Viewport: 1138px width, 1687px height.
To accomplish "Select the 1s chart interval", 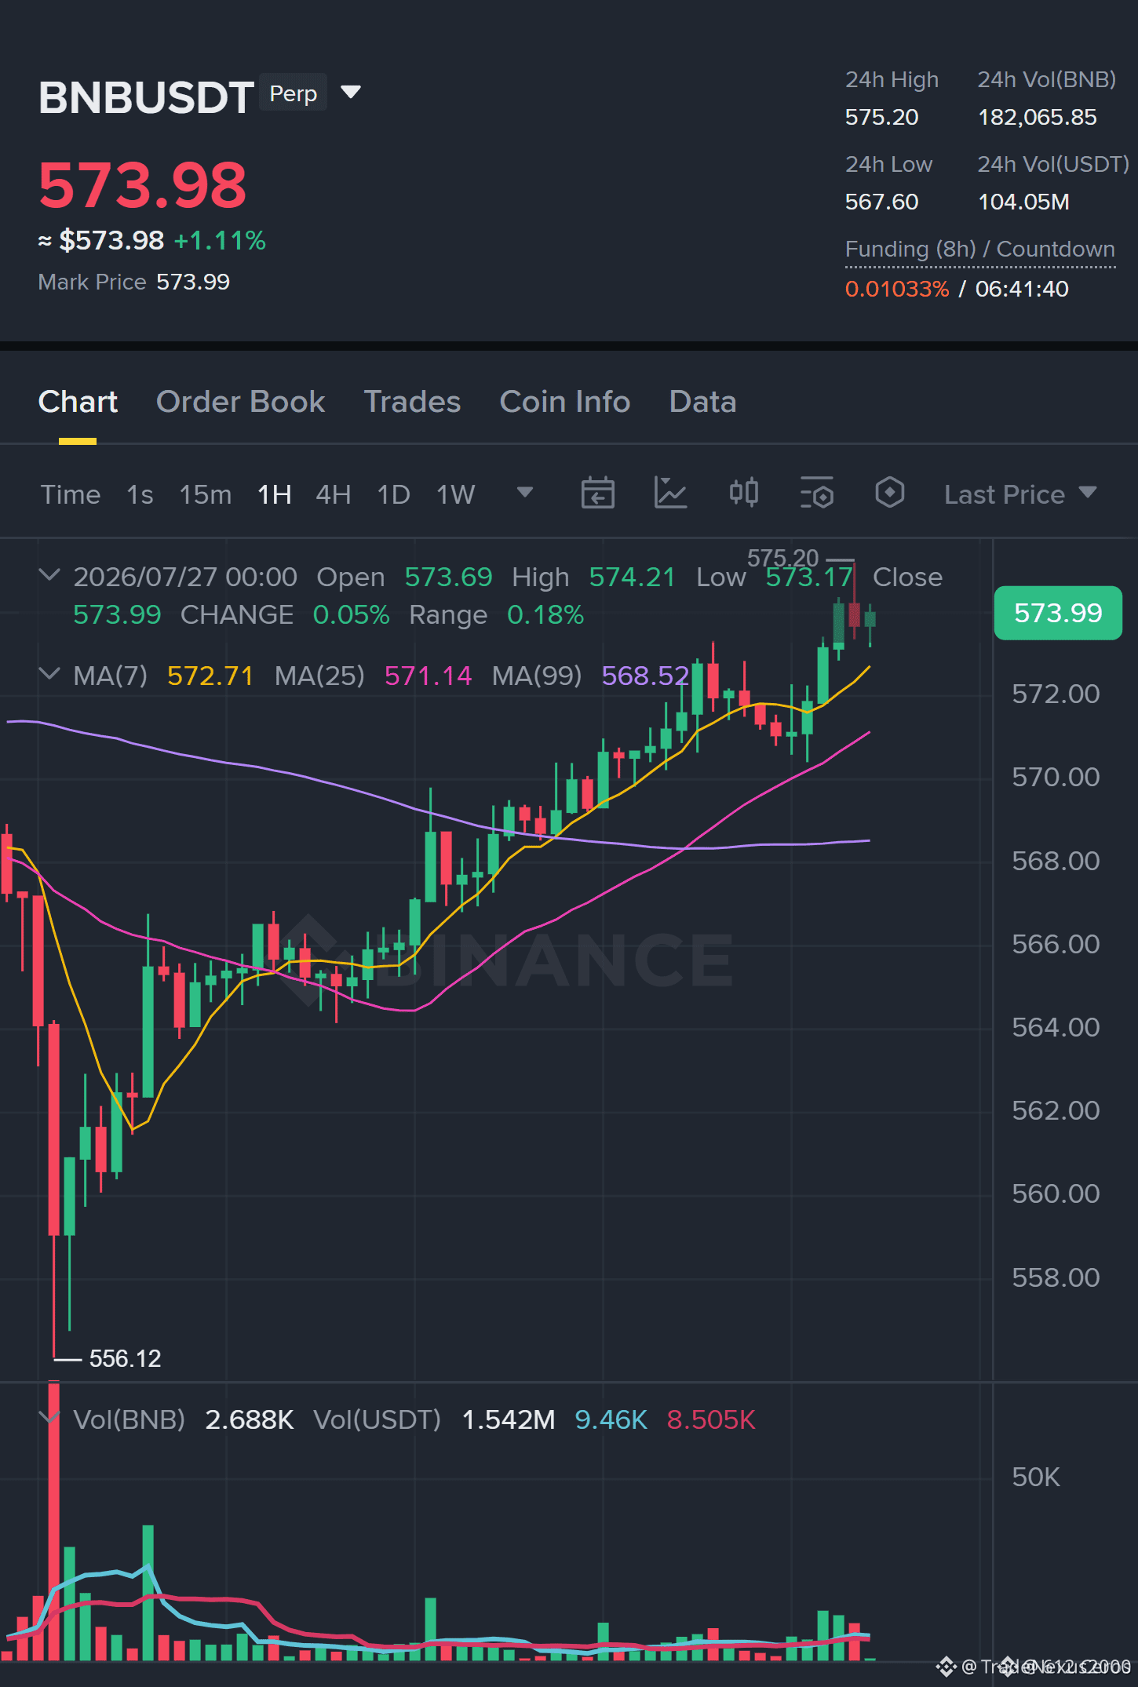I will (x=140, y=494).
